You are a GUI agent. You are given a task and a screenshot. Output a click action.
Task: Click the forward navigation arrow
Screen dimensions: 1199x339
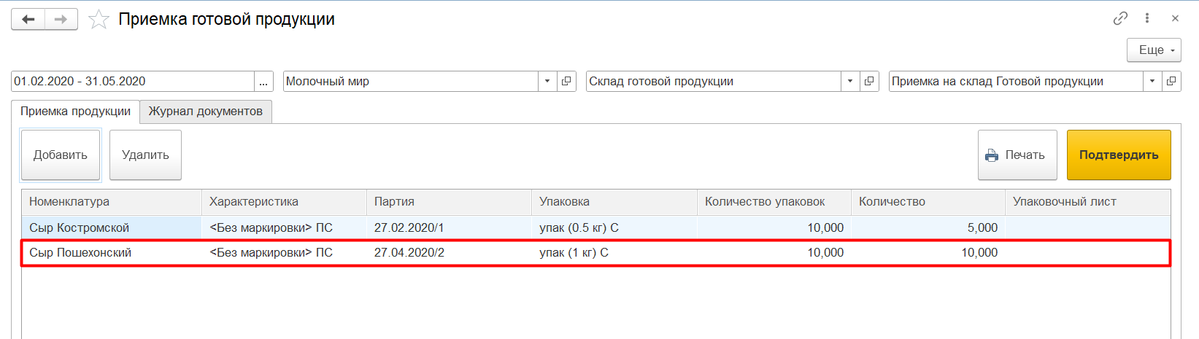[61, 20]
